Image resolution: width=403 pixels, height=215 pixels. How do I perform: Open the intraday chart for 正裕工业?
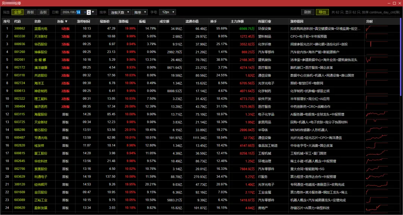377,200
